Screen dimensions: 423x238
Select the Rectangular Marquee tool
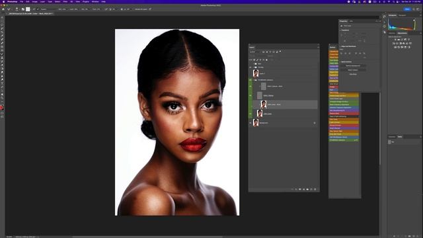2,21
